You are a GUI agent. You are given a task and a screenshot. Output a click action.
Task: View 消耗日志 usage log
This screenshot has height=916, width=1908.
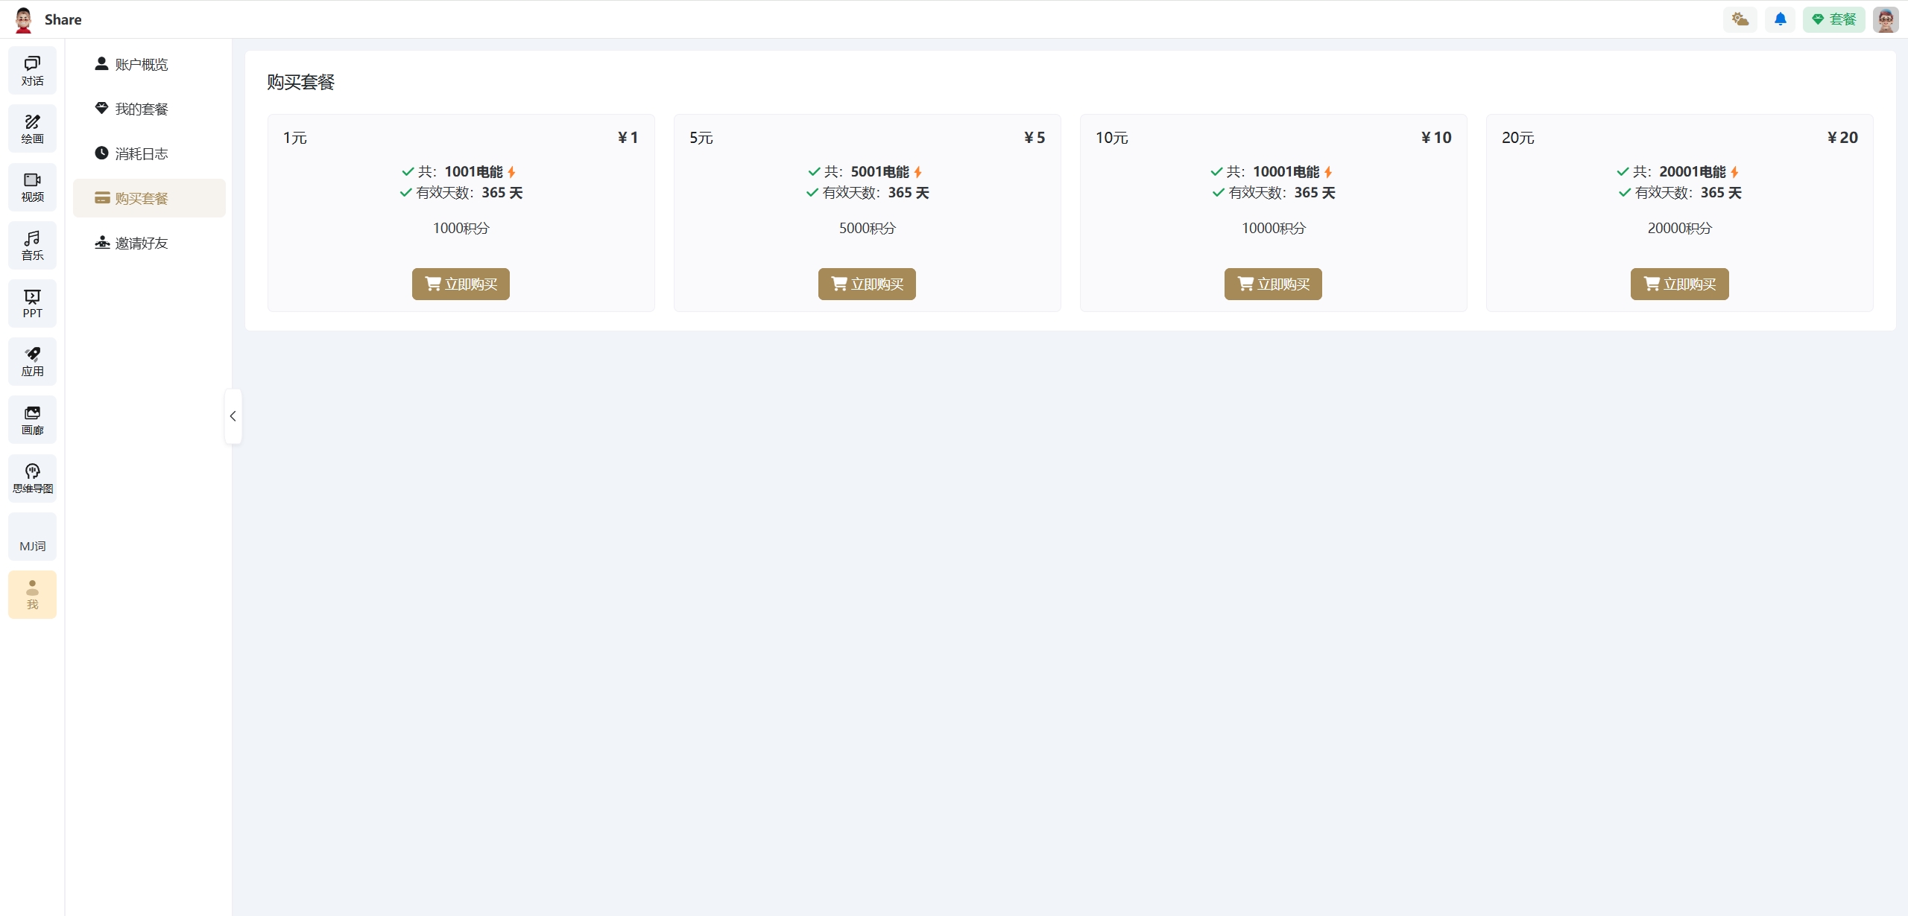141,154
